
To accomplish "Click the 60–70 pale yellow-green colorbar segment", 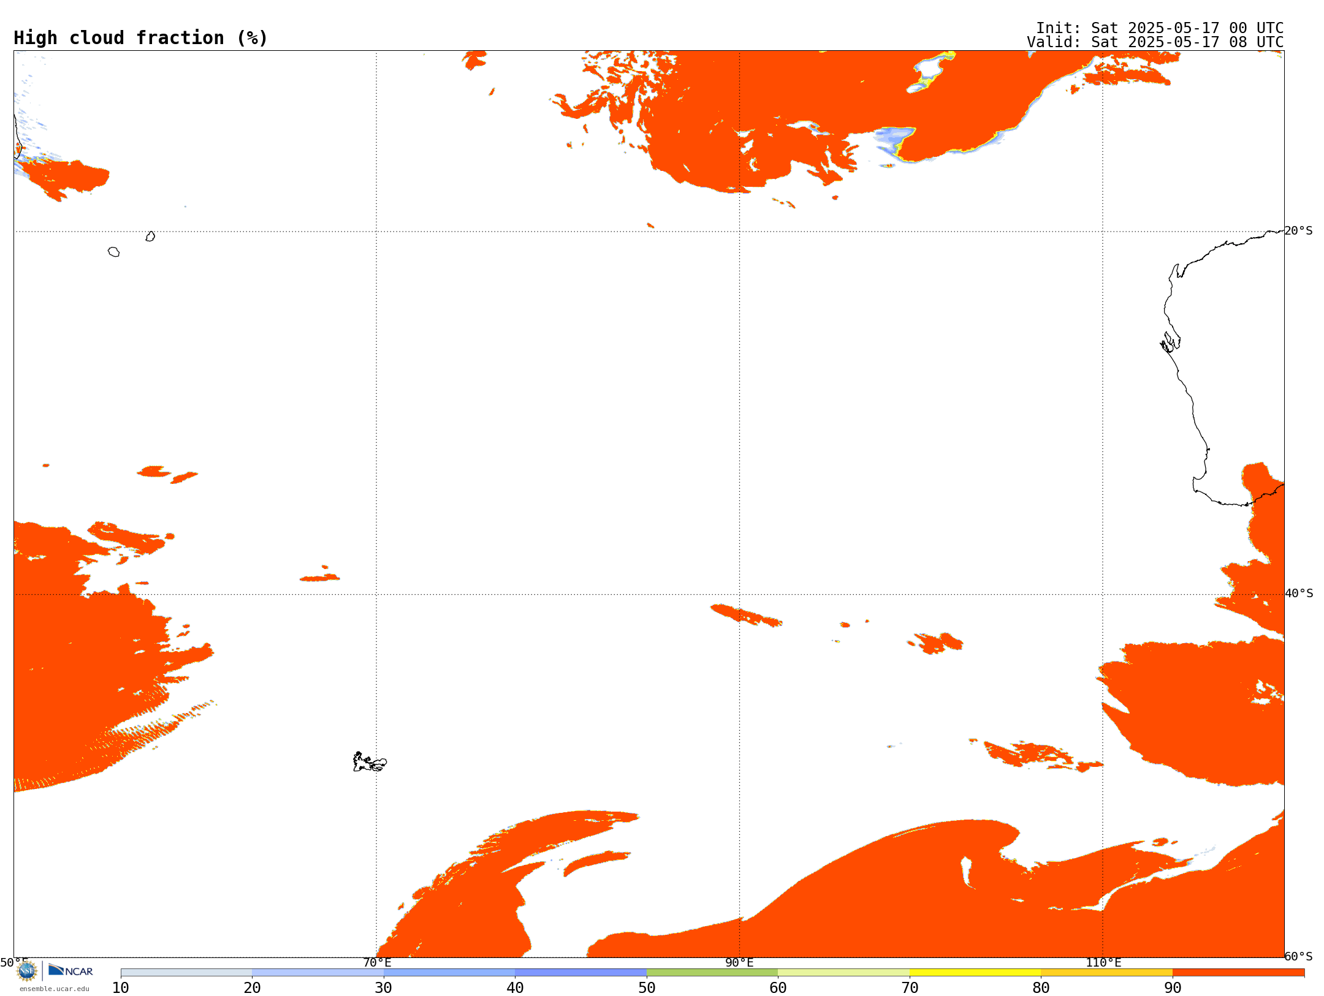I will pyautogui.click(x=843, y=973).
